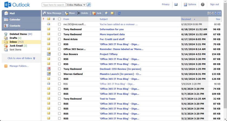The image size is (227, 121).
Task: Open the Manage Folders link
Action: tap(19, 66)
